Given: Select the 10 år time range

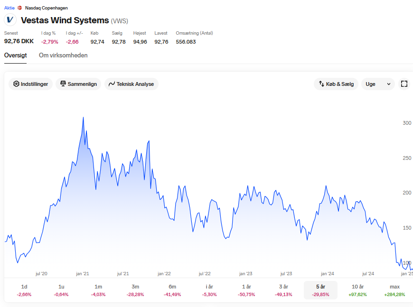Looking at the screenshot, I should tap(357, 290).
